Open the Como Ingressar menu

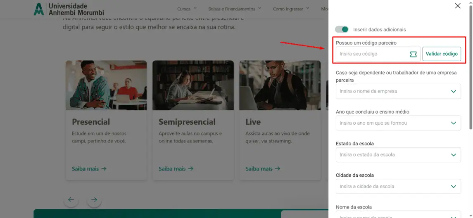(x=291, y=9)
